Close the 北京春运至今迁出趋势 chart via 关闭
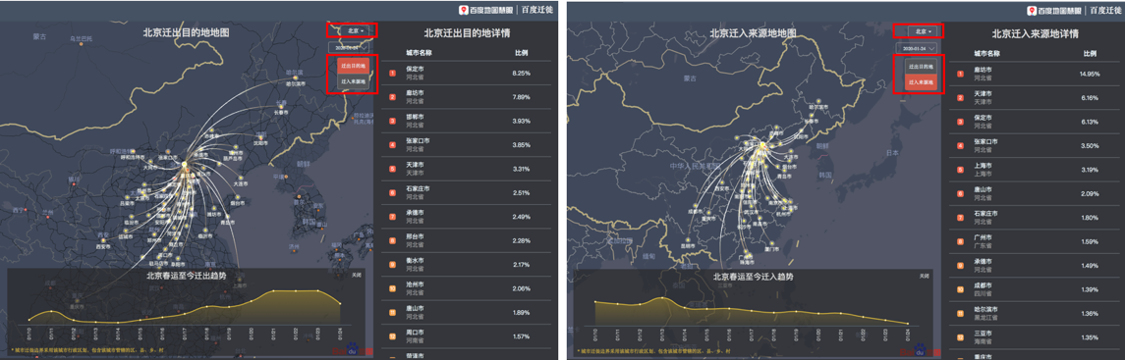 pos(357,275)
